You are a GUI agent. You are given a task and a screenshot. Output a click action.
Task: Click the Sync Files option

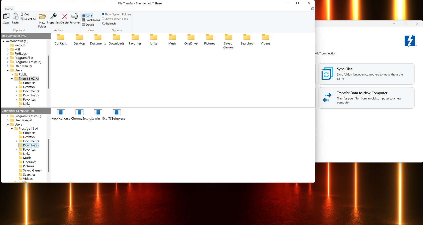pyautogui.click(x=366, y=74)
